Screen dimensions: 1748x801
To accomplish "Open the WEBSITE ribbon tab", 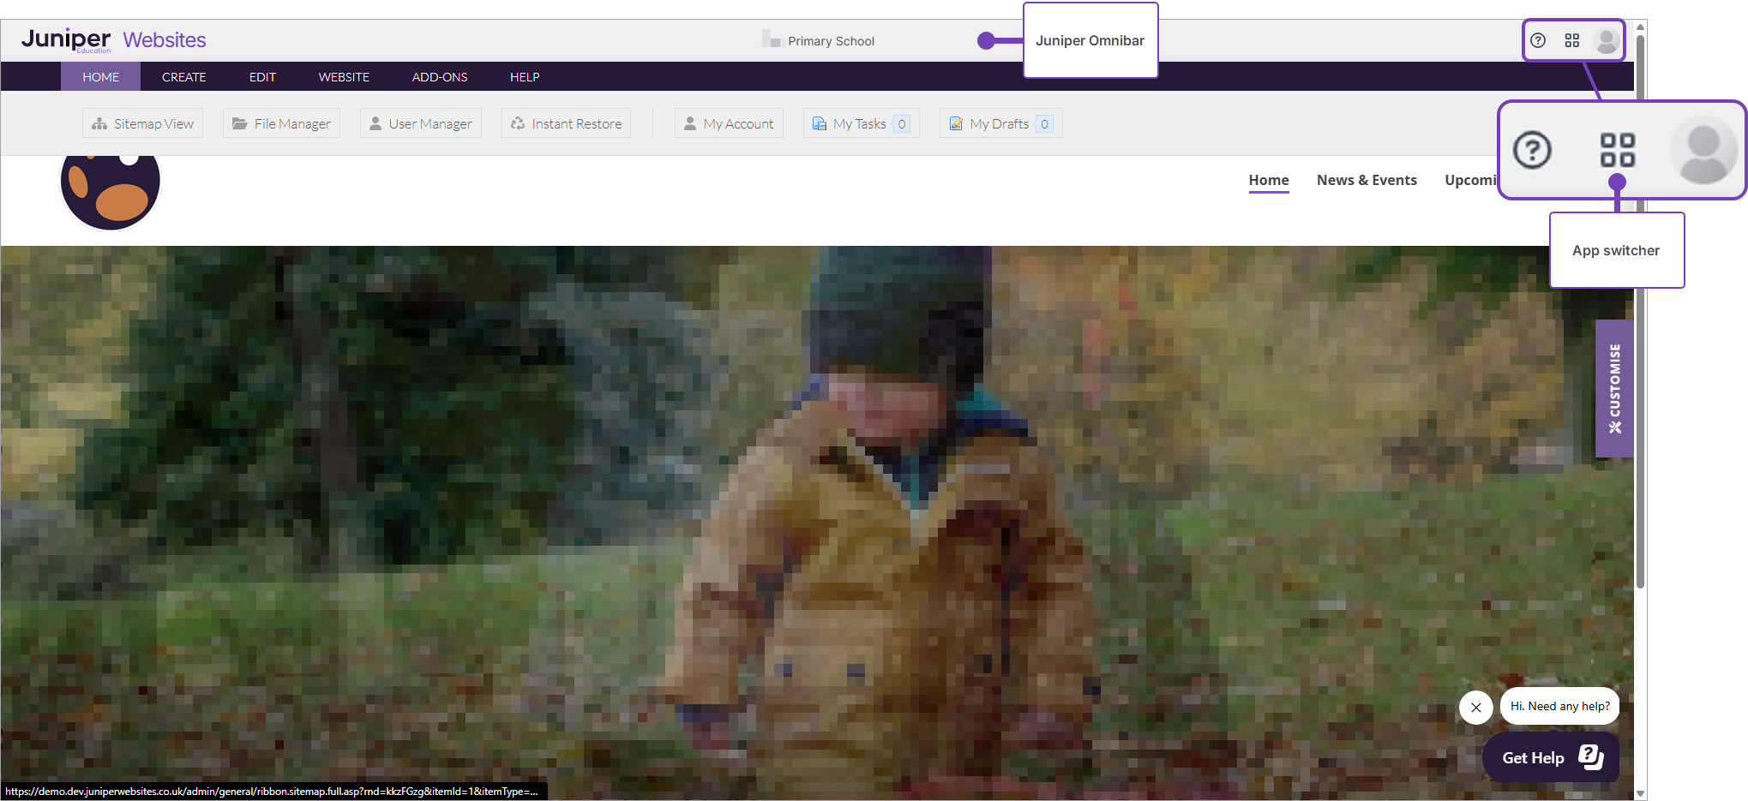I will (x=344, y=77).
